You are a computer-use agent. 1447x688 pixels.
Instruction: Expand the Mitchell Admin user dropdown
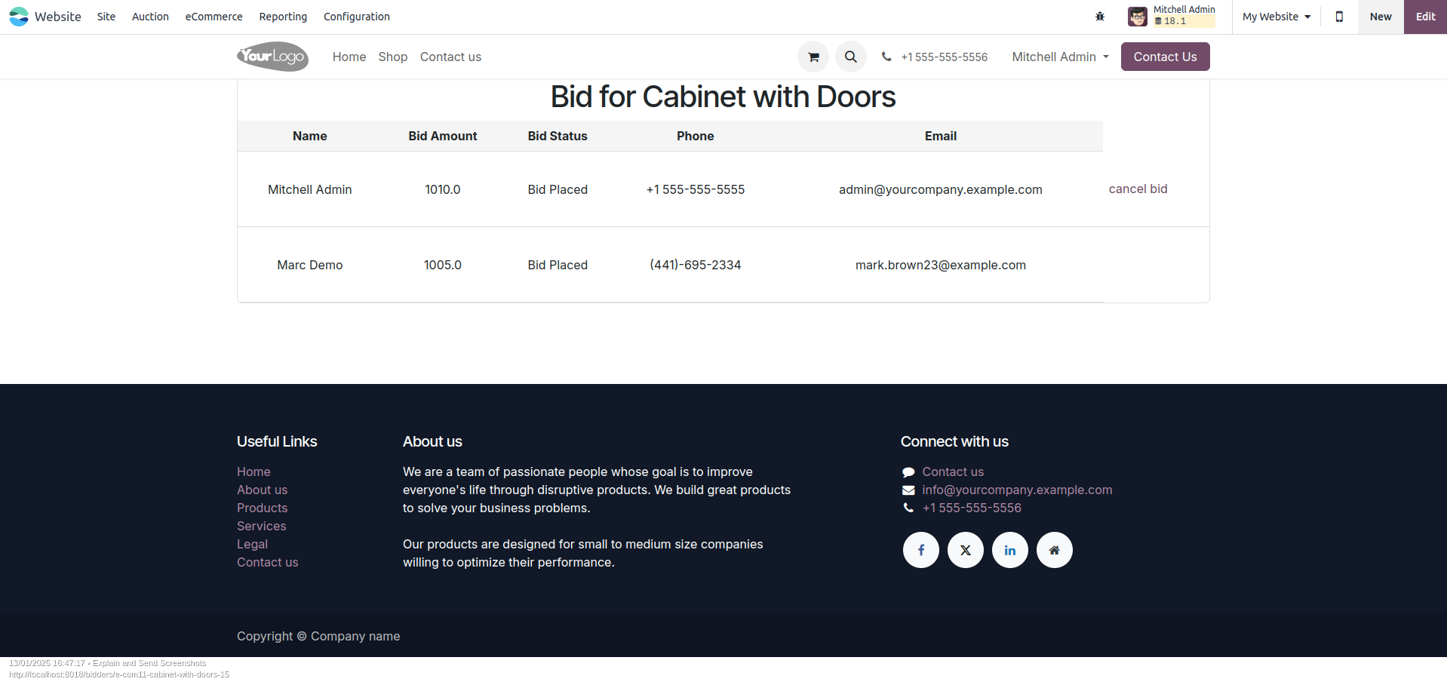tap(1061, 57)
